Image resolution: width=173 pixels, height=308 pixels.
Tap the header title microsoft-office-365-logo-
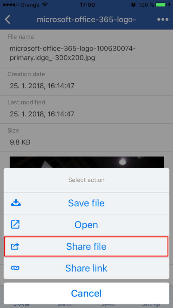point(86,20)
